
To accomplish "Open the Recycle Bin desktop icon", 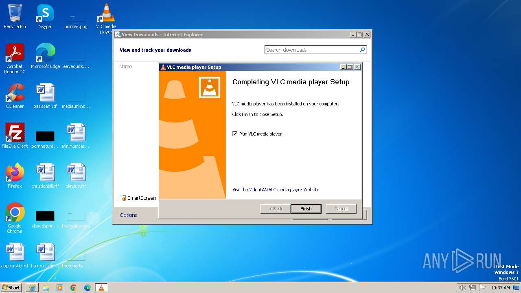I will (15, 16).
